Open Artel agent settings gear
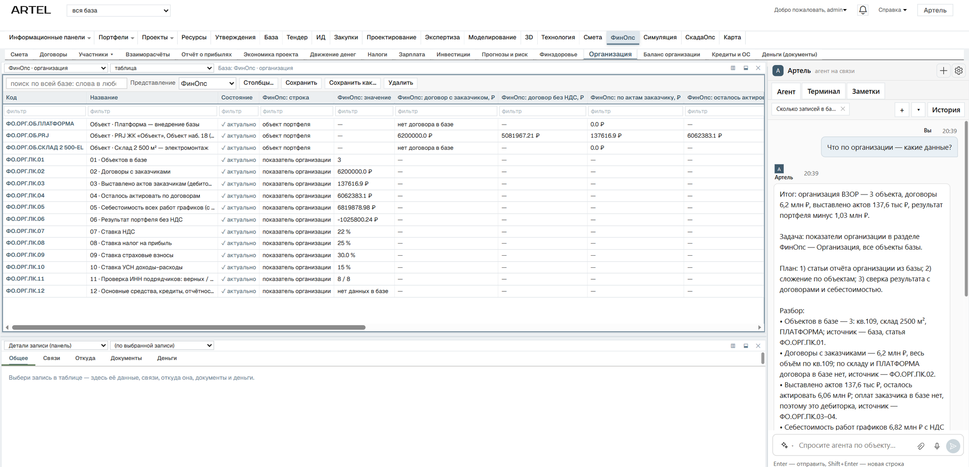Viewport: 969px width, 467px height. coord(959,71)
